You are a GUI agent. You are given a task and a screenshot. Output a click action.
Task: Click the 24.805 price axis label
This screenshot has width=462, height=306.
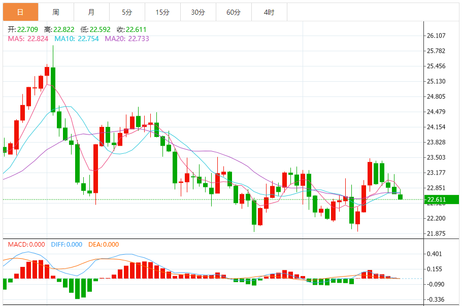(x=437, y=96)
